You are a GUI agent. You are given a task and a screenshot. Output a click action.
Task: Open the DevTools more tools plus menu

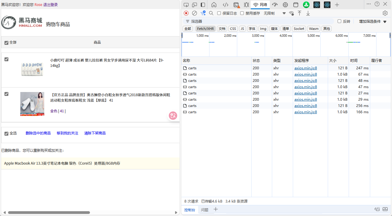point(337,5)
